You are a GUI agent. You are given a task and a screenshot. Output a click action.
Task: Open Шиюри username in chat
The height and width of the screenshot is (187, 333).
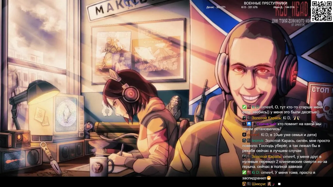pos(259,184)
